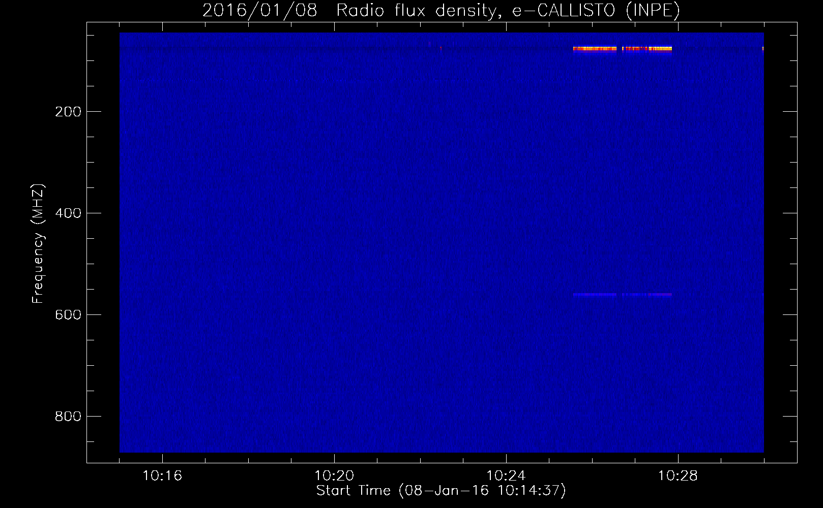This screenshot has height=508, width=823.
Task: Click the 10:16 time tick label
Action: coord(162,476)
